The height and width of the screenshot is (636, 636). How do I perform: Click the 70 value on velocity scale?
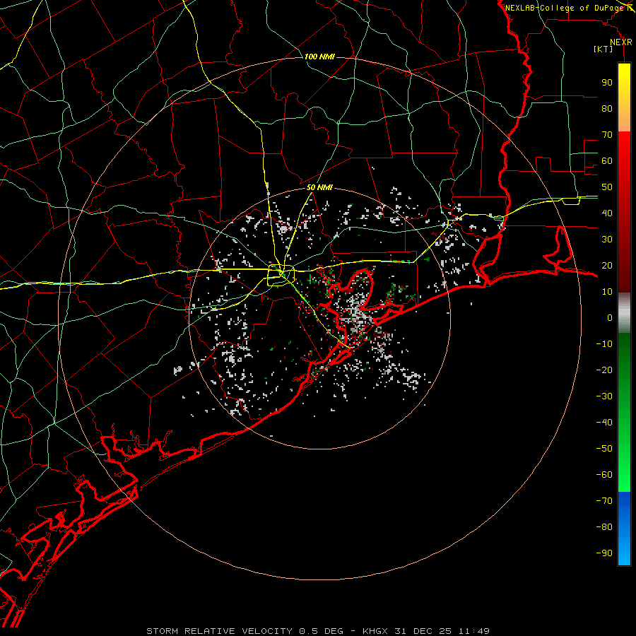(x=607, y=135)
